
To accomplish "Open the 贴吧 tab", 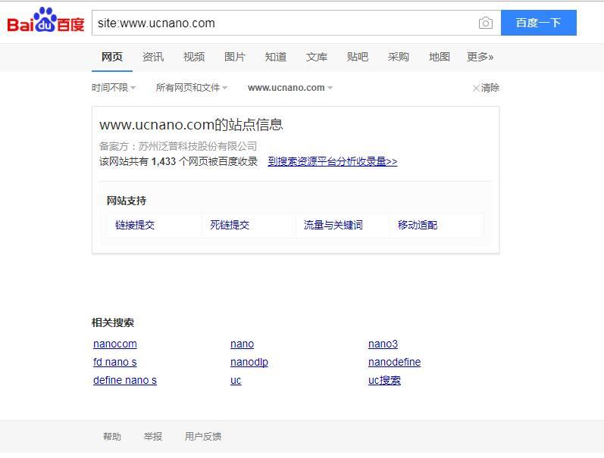I will 357,57.
